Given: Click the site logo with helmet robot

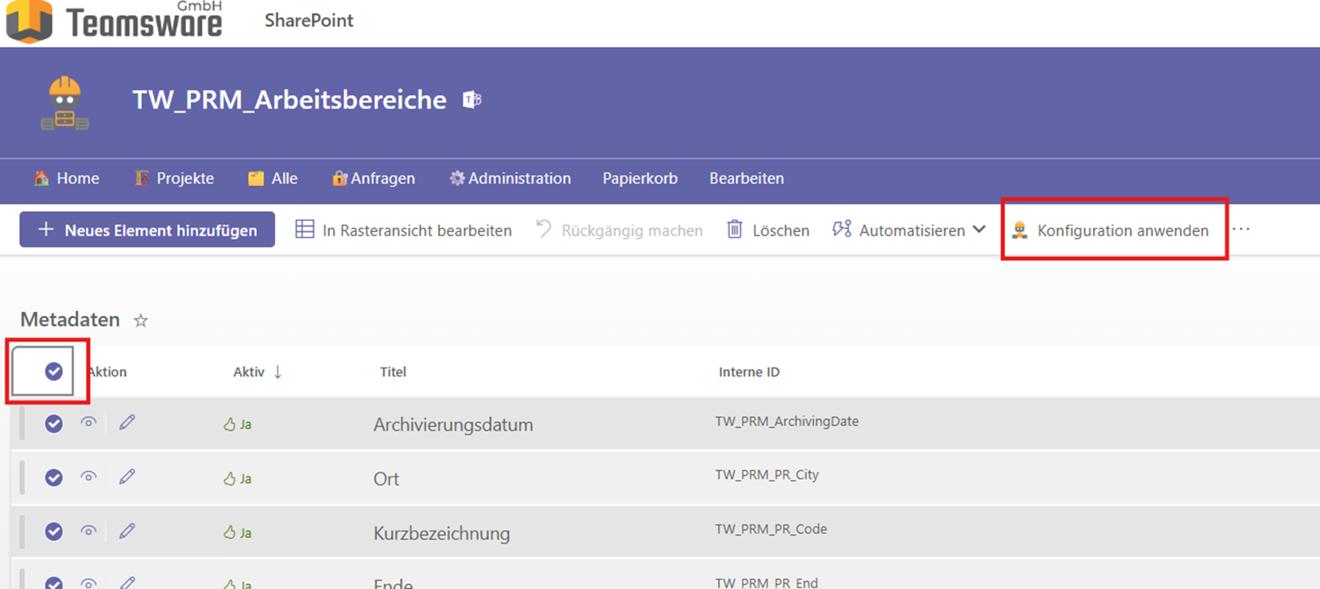Looking at the screenshot, I should point(65,103).
